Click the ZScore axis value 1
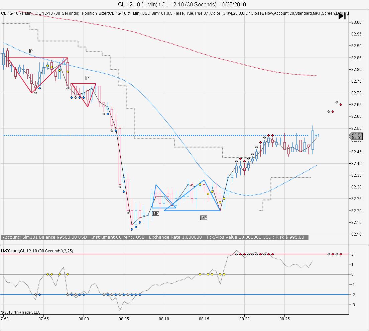Viewport: 369px width, 331px height. coord(352,264)
